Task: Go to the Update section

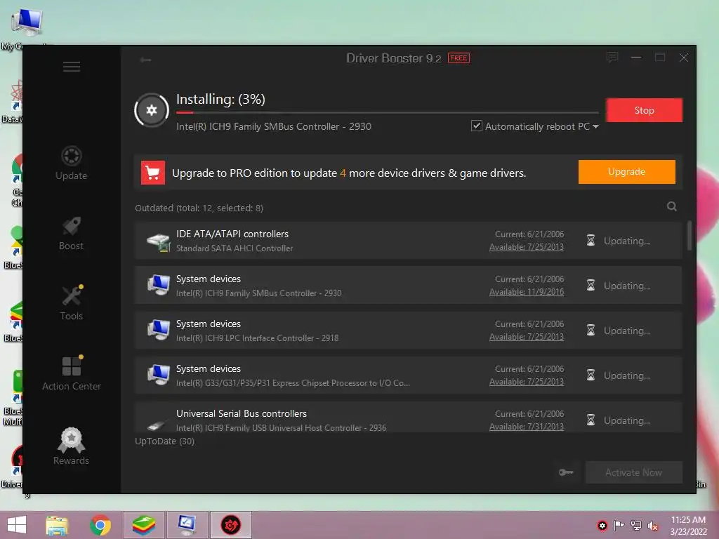Action: [71, 163]
